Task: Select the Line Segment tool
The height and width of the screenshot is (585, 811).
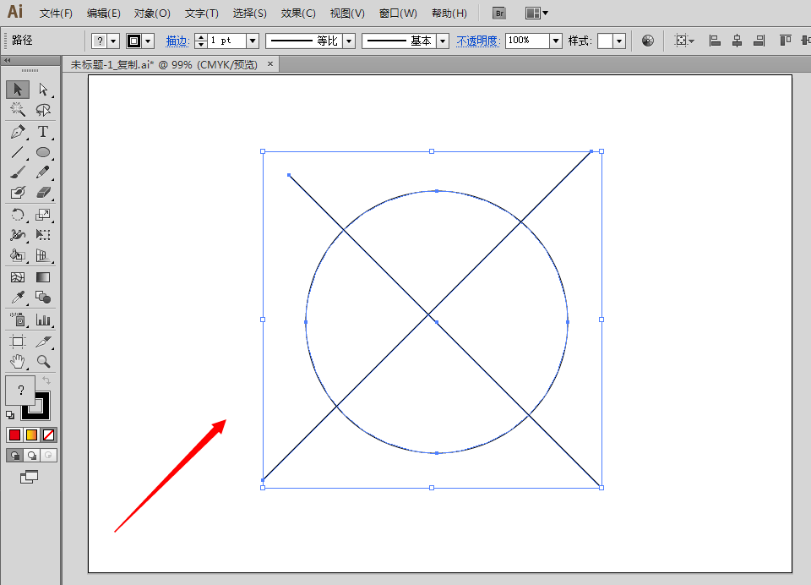Action: [18, 152]
